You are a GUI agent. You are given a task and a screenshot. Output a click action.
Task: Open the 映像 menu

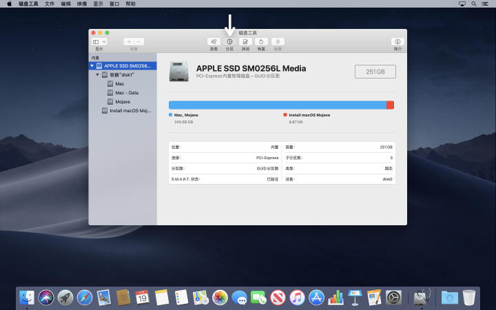click(x=82, y=4)
